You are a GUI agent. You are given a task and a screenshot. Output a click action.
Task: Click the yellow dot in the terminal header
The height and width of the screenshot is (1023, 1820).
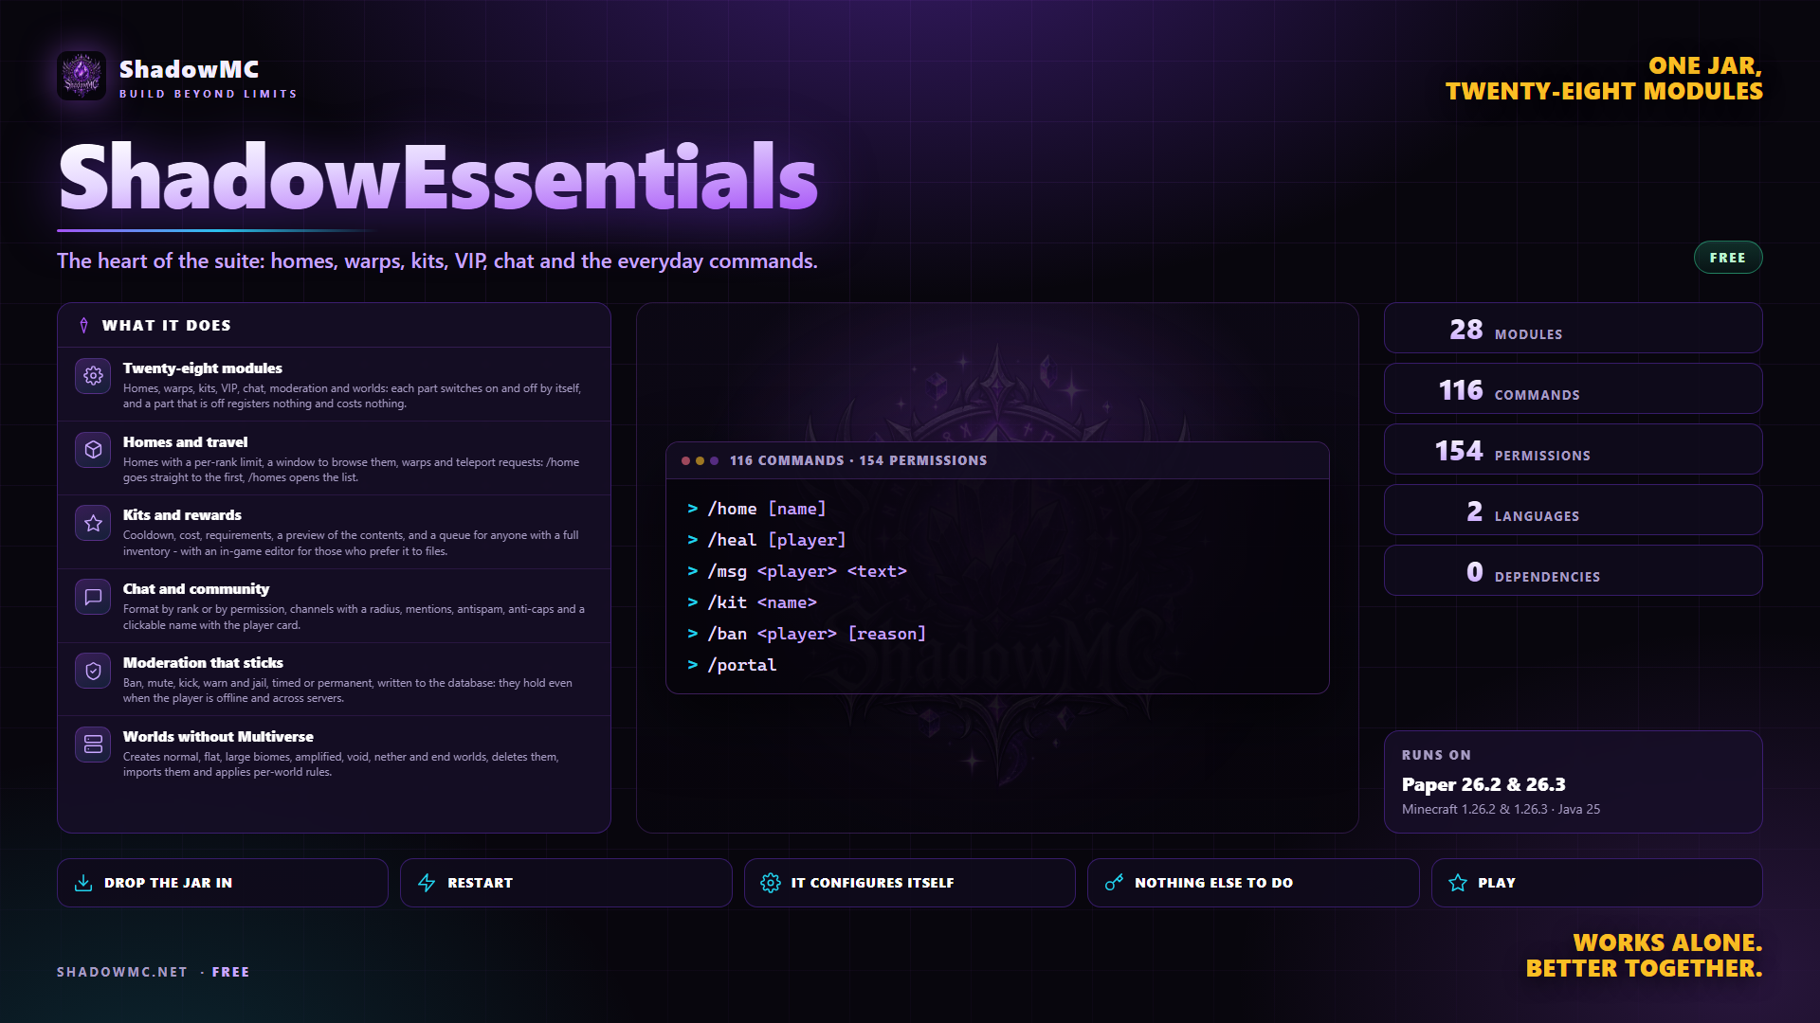pos(700,460)
